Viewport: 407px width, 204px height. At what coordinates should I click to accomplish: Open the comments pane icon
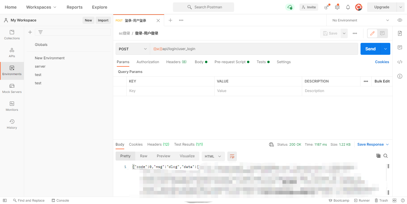pos(400,48)
